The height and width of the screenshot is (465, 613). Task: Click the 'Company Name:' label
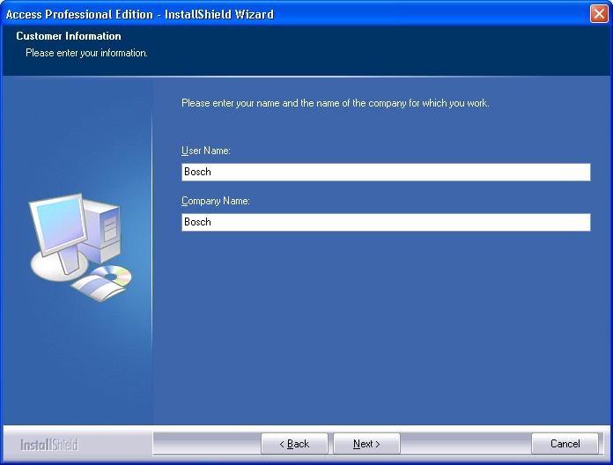[216, 201]
